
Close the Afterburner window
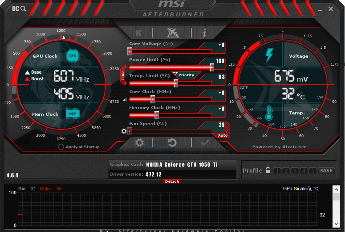330,9
